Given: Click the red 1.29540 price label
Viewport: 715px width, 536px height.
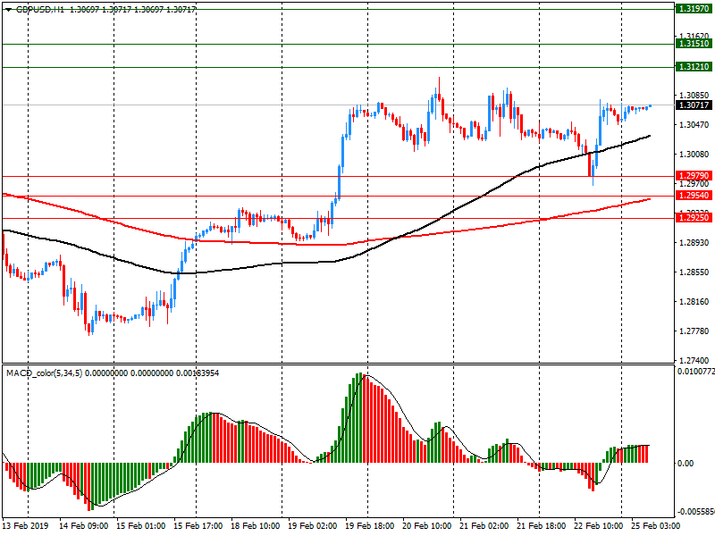Looking at the screenshot, I should [693, 196].
